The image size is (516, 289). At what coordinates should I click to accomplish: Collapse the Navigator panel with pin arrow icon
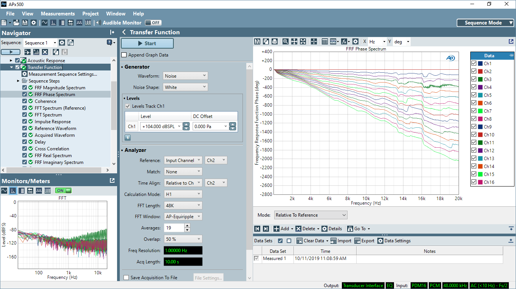point(112,33)
